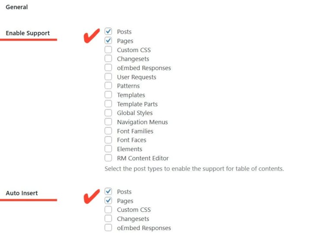Check RM Content Editor option
This screenshot has height=233, width=332.
(108, 158)
